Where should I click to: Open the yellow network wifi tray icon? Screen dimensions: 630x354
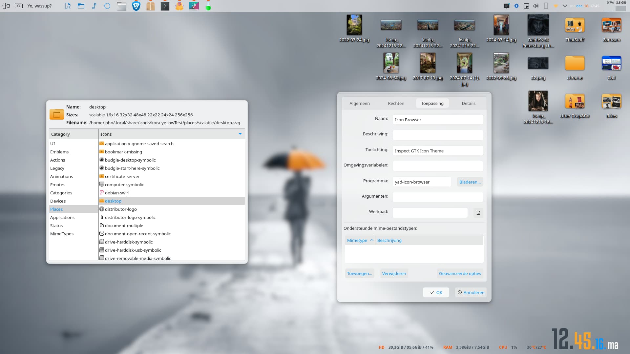pos(556,6)
